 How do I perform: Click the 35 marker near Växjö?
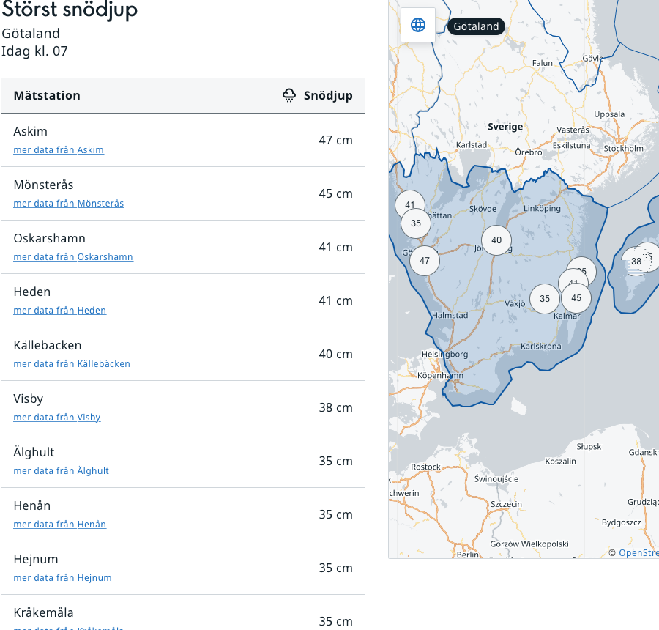tap(544, 299)
